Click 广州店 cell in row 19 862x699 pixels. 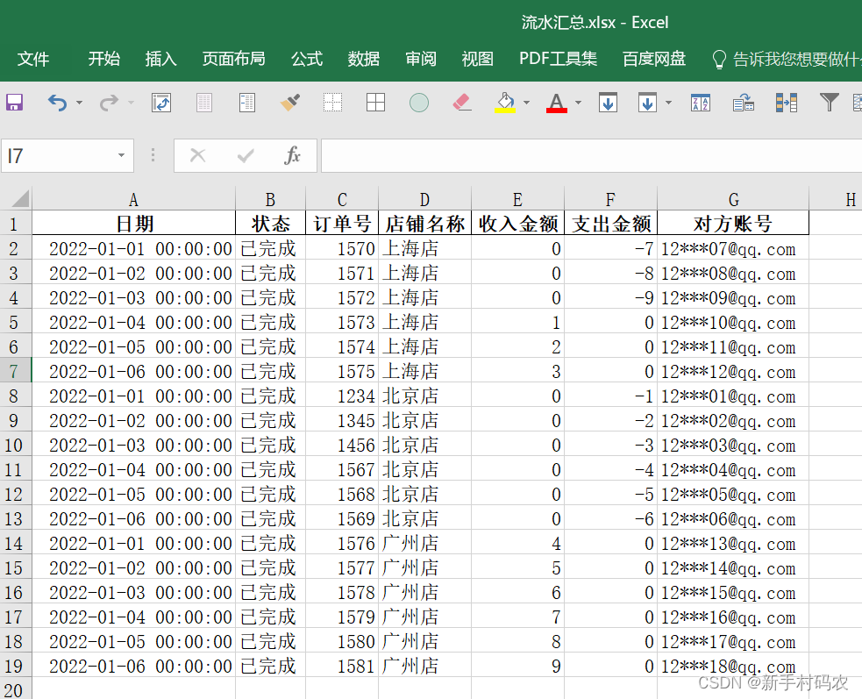424,666
